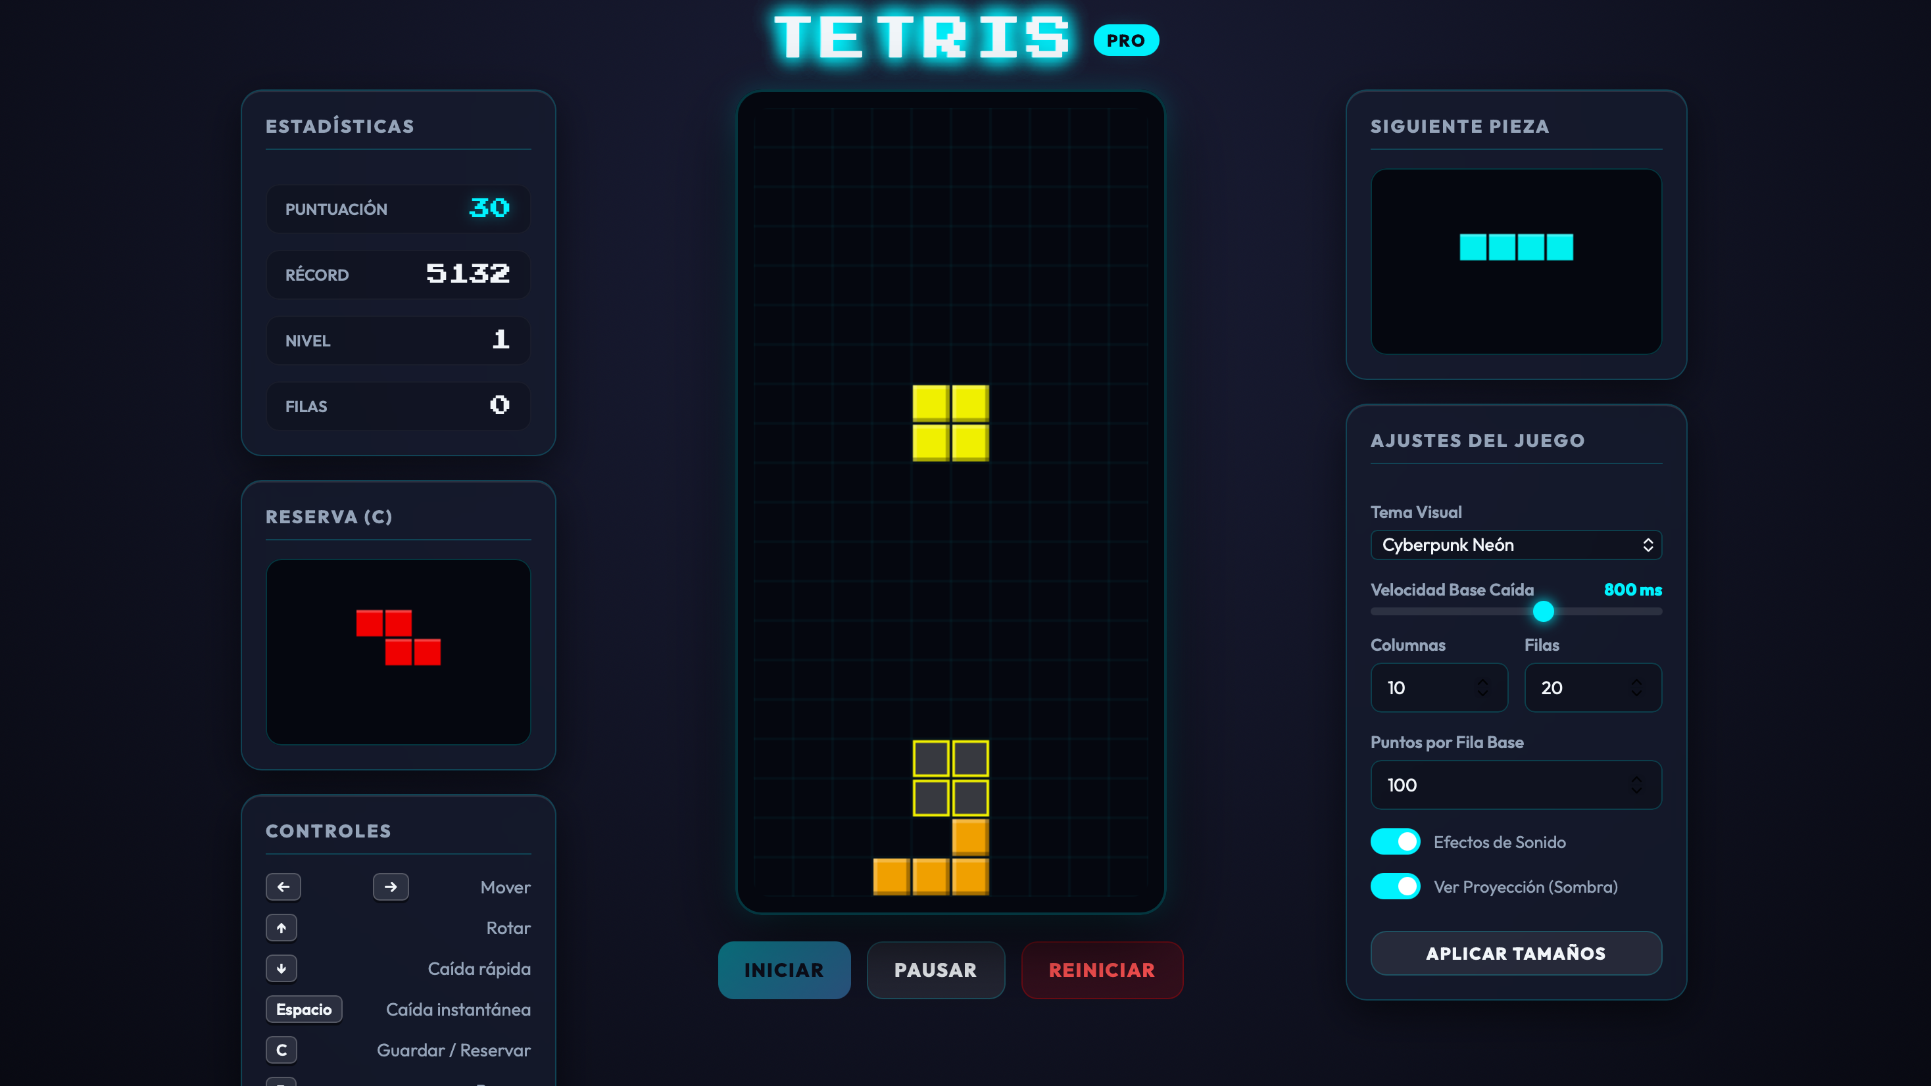1931x1086 pixels.
Task: Toggle Efectos de Sonido switch
Action: coord(1395,841)
